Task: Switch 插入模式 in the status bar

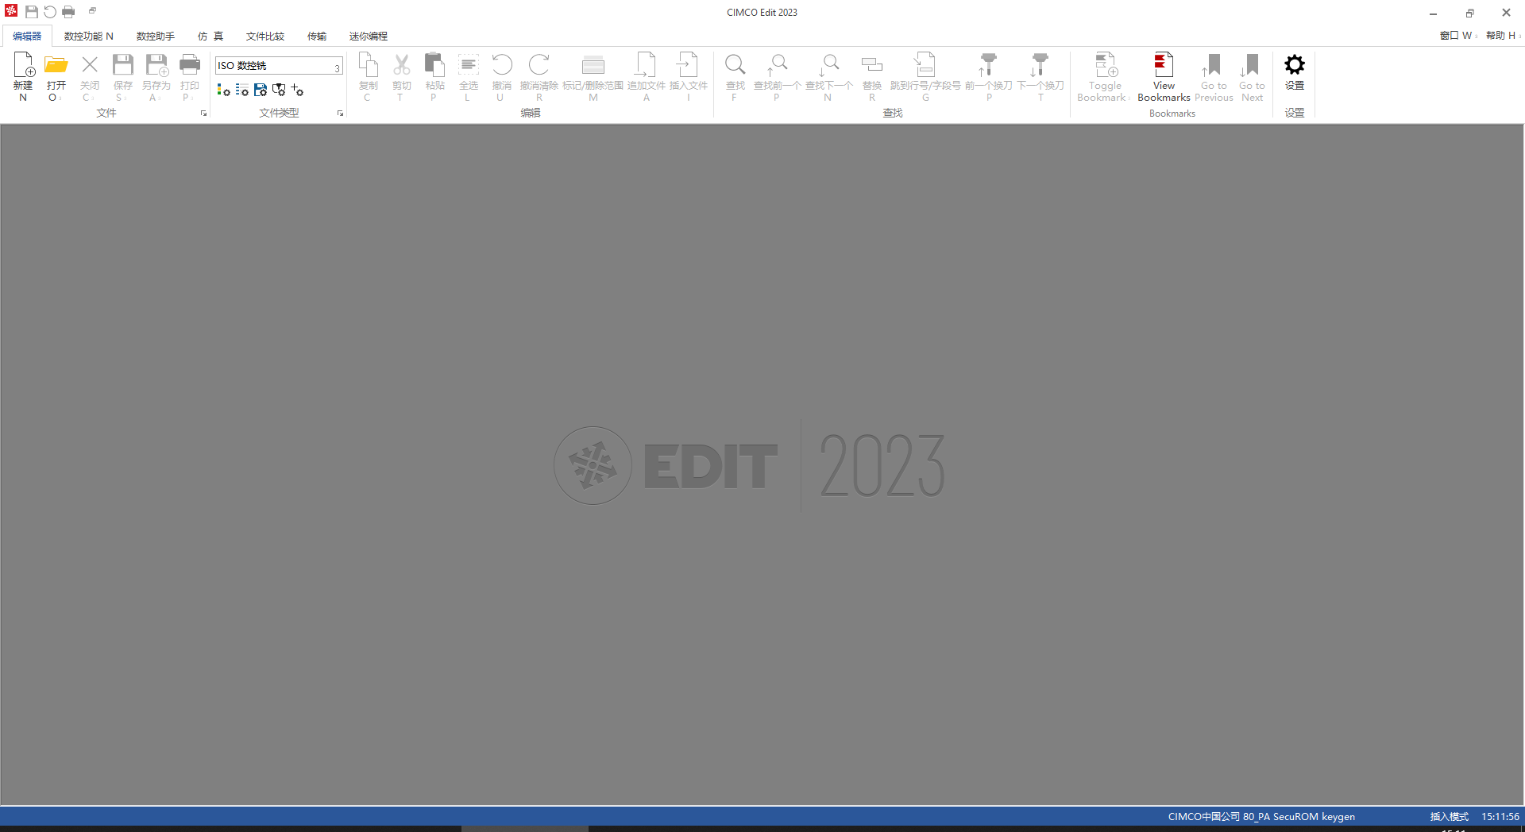Action: [x=1449, y=817]
